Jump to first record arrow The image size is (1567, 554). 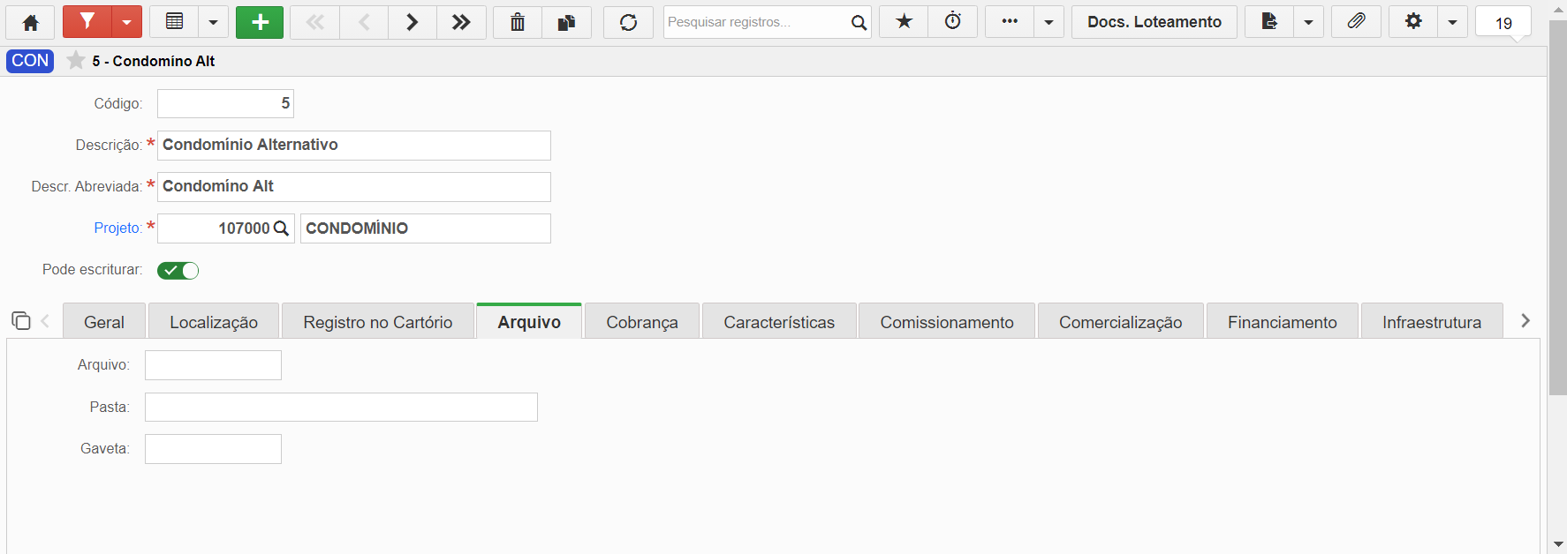point(314,22)
